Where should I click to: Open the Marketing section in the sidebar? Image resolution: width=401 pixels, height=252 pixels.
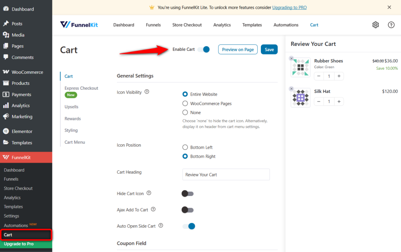click(x=23, y=116)
